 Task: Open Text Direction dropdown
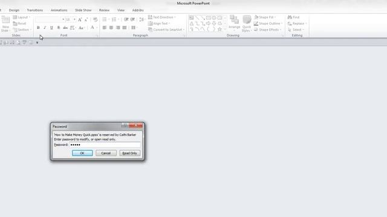[x=162, y=17]
